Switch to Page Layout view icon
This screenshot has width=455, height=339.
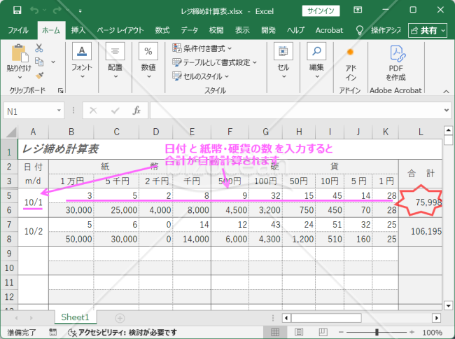[x=299, y=332]
